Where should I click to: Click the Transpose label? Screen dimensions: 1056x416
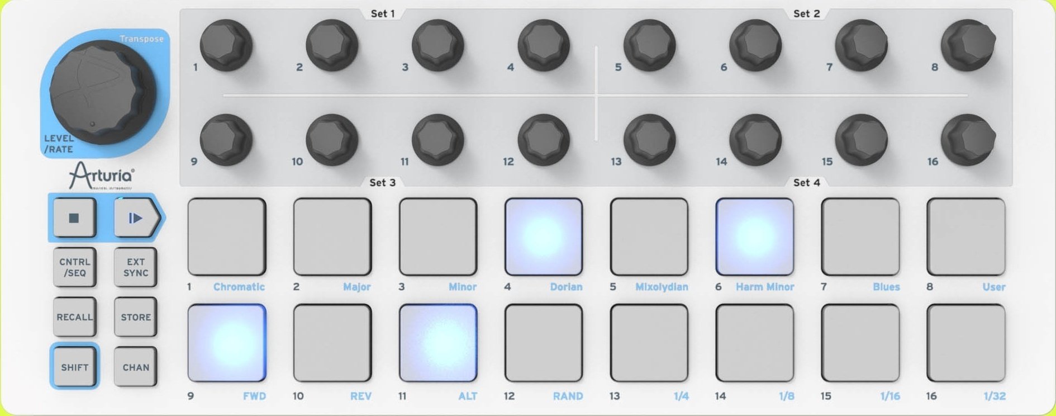click(141, 39)
